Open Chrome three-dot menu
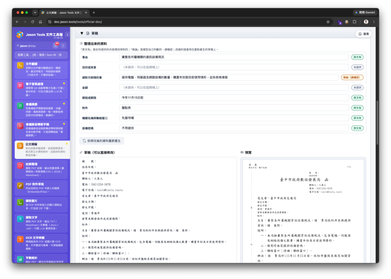The image size is (391, 279). click(x=374, y=22)
